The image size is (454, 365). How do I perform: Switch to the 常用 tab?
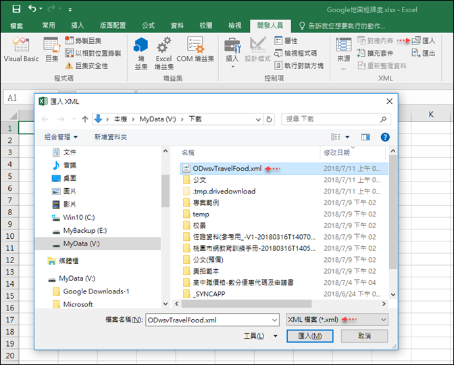pyautogui.click(x=49, y=26)
